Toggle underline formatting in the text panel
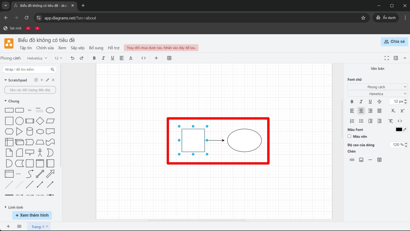 (370, 101)
